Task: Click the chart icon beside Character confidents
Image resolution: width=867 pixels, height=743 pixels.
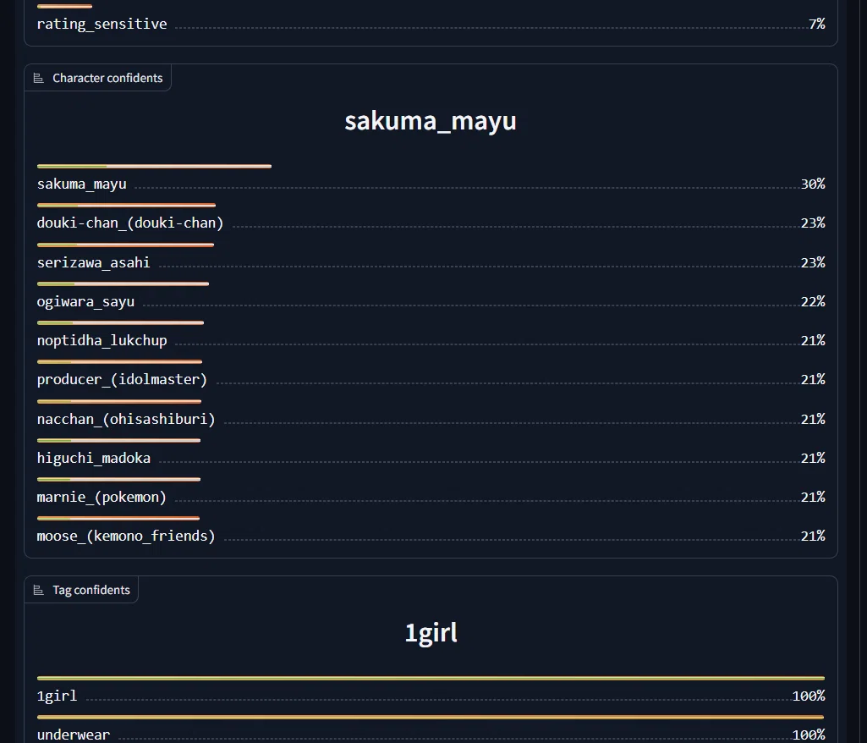Action: pos(38,78)
